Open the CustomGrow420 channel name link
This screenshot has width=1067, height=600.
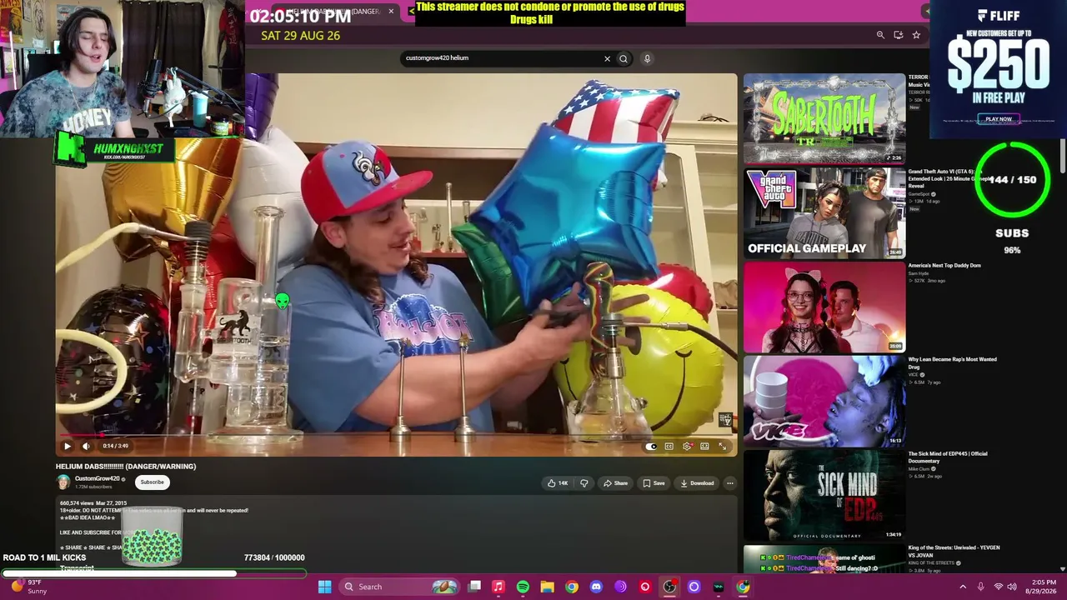pos(98,478)
